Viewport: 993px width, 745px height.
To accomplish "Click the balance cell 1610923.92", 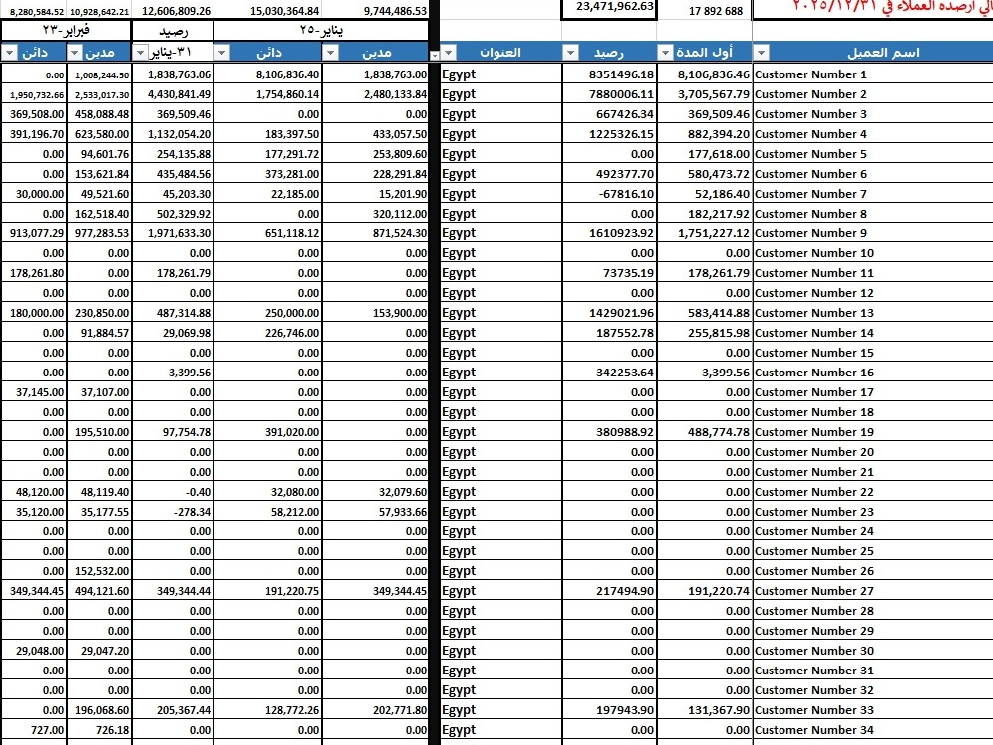I will (x=610, y=233).
